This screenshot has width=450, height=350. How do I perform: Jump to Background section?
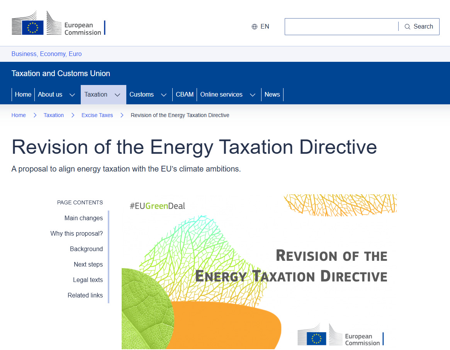pyautogui.click(x=87, y=249)
